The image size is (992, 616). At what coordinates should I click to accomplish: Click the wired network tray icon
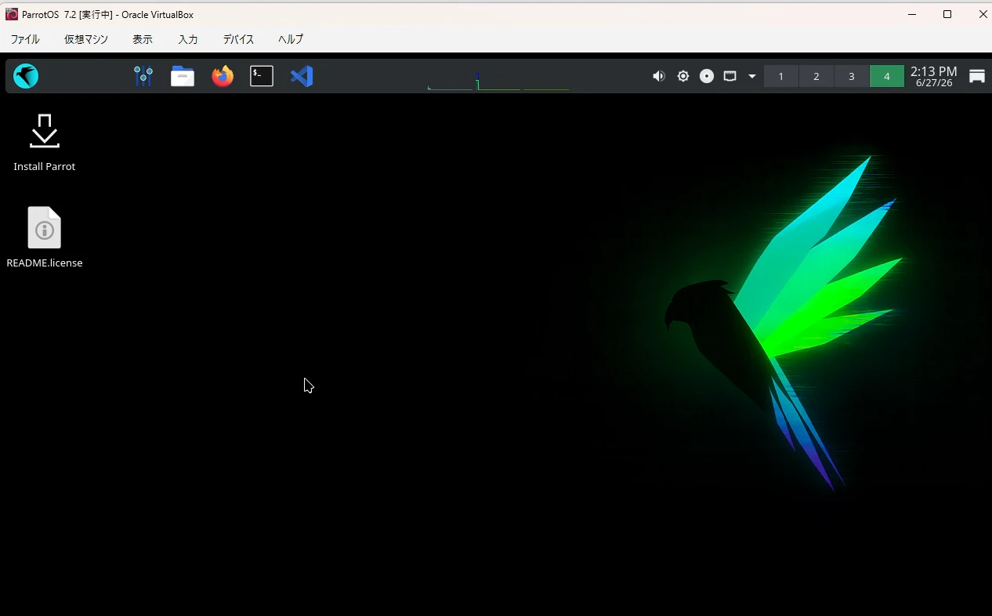coord(730,76)
